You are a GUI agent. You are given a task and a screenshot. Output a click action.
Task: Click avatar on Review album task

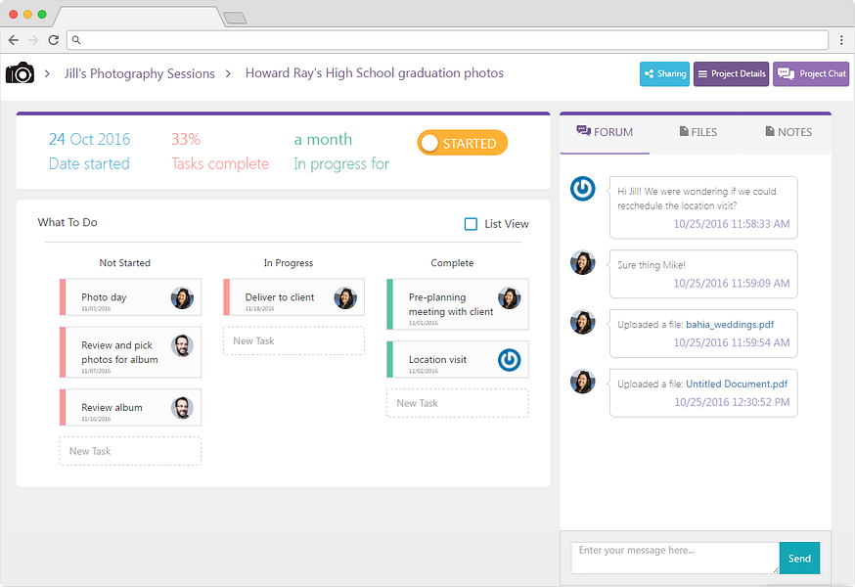coord(182,408)
